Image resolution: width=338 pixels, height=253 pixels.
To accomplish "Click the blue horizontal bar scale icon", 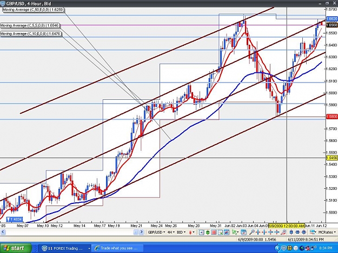I will (x=297, y=232).
